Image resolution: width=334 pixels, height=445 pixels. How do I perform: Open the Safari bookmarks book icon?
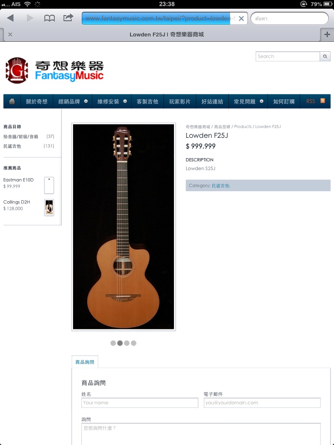point(50,18)
